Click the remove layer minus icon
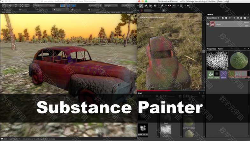250x141 pixels. (248, 18)
